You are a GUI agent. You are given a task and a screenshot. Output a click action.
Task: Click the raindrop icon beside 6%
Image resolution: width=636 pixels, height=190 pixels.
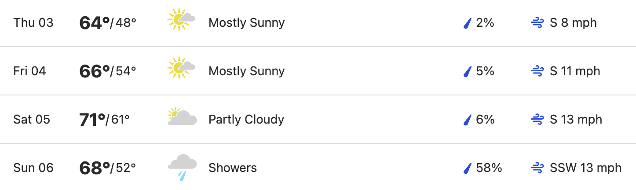(468, 120)
